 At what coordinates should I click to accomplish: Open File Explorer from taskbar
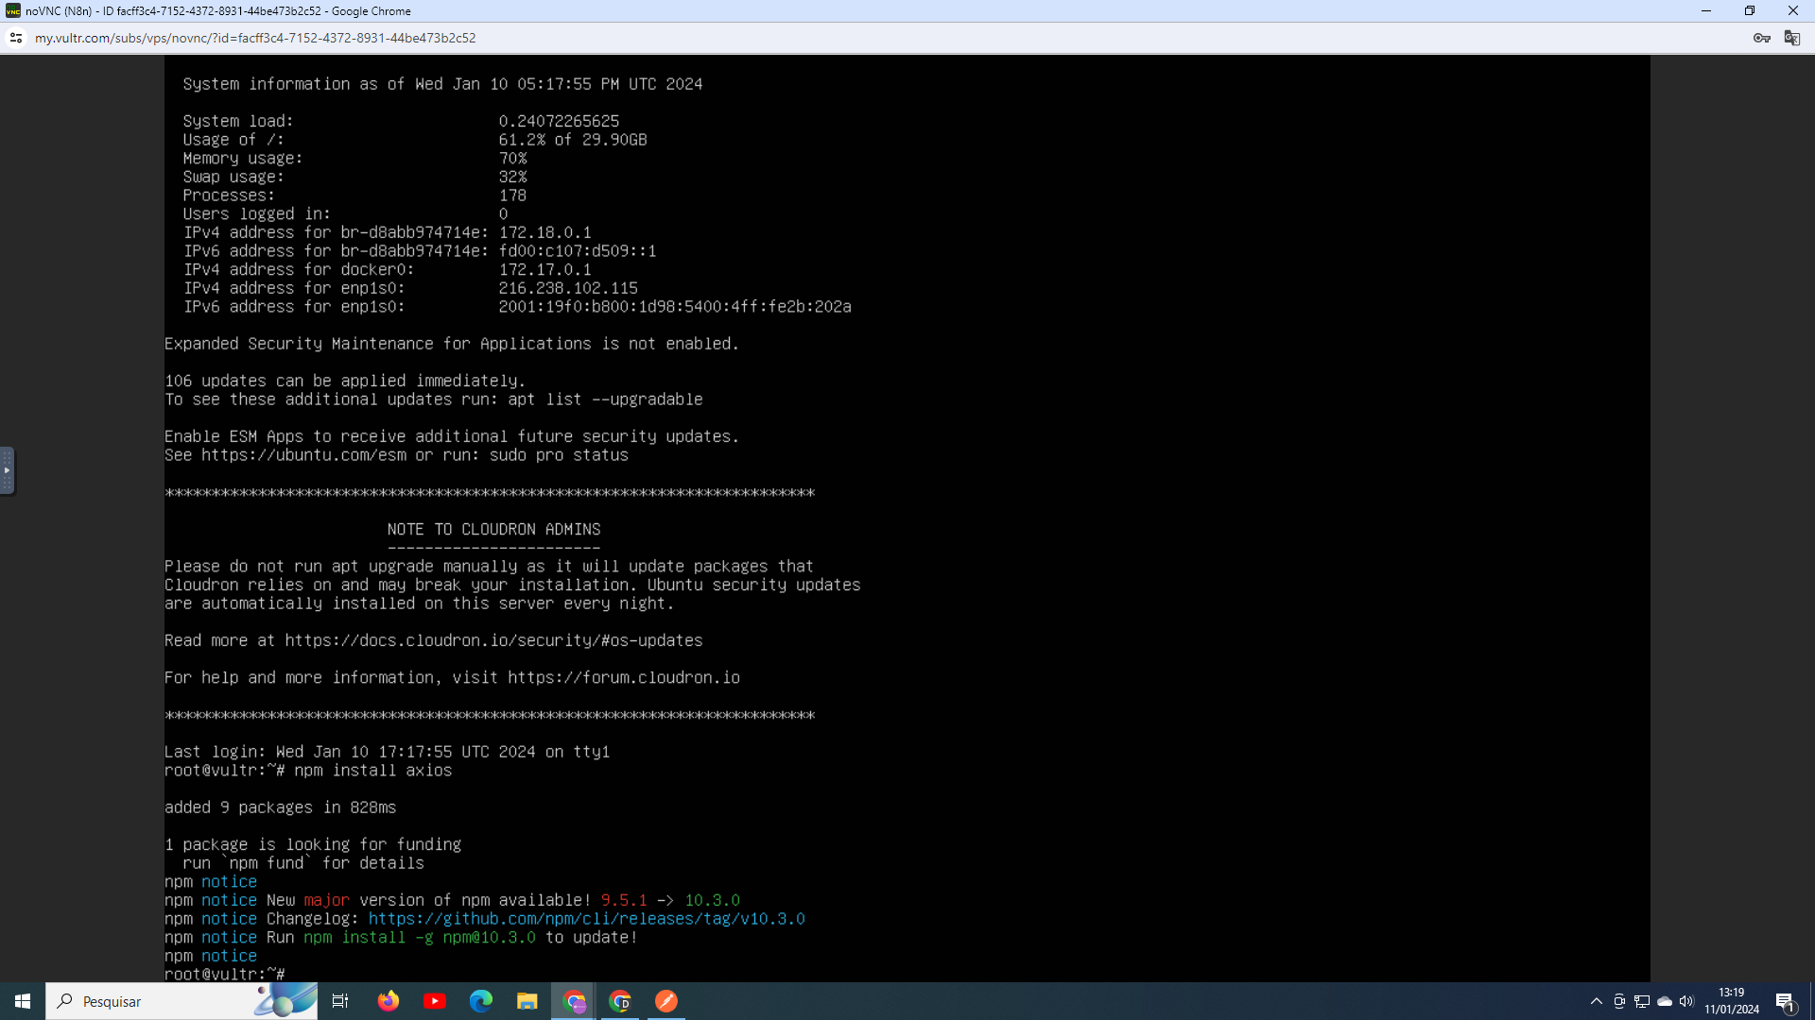[x=527, y=1001]
